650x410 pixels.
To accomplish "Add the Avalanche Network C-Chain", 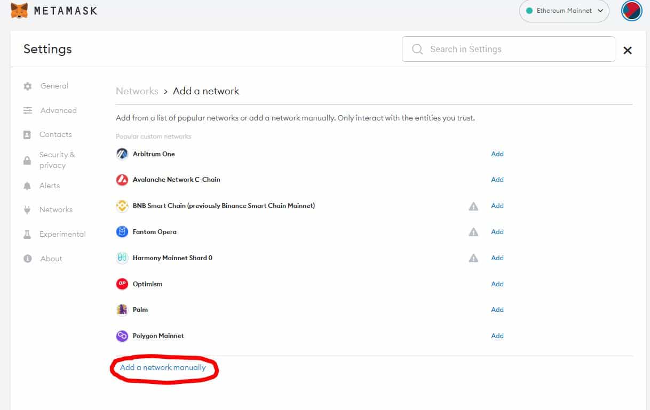I will 497,180.
